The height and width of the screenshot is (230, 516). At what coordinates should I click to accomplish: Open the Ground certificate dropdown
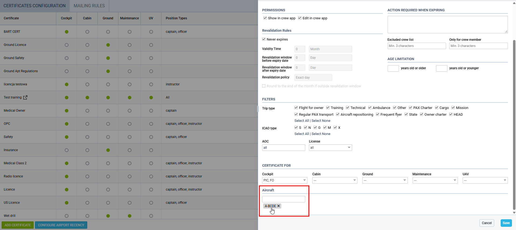pos(385,180)
